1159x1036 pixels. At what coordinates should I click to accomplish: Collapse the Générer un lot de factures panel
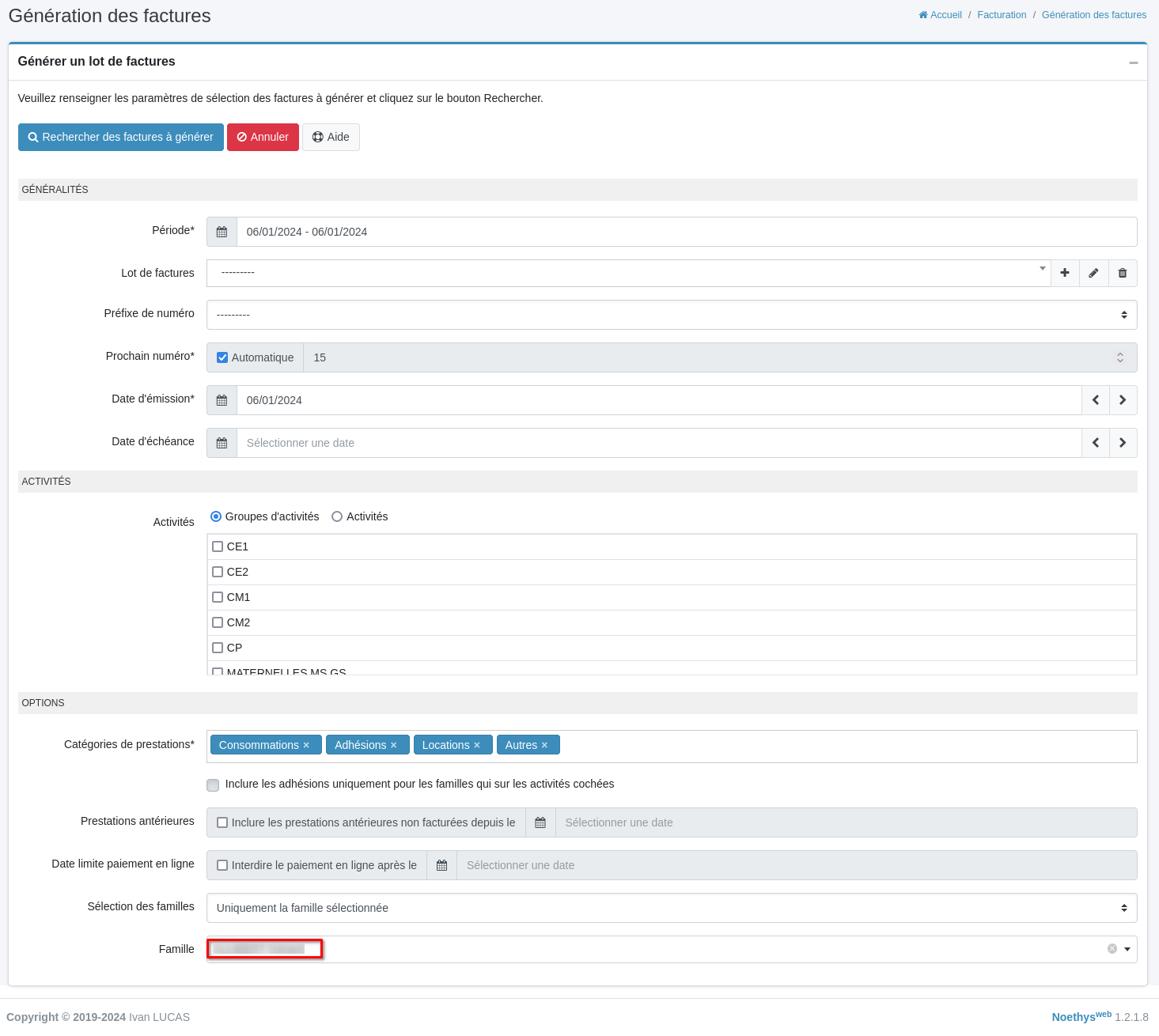[1133, 62]
